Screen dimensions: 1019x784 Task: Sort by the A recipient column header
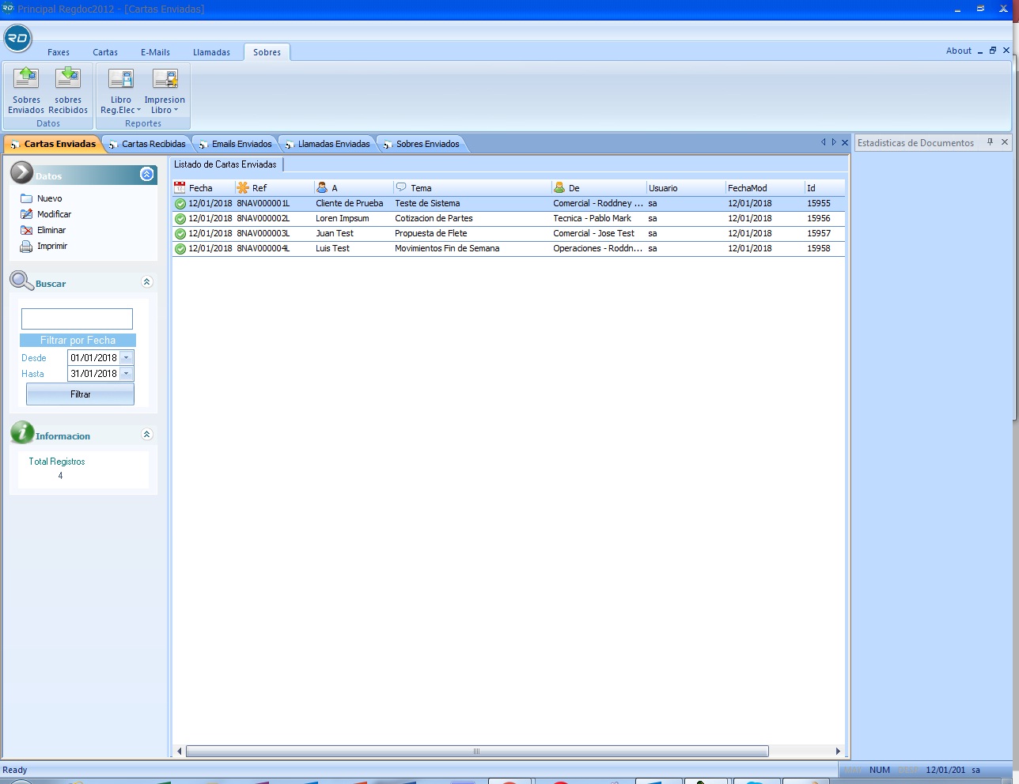click(x=354, y=188)
